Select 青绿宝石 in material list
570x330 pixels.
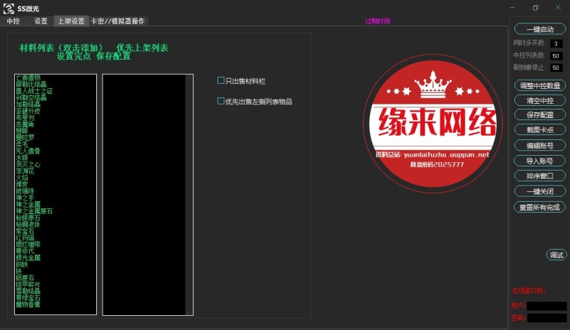coord(28,298)
